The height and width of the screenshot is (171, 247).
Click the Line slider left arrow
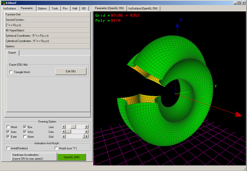pos(64,127)
